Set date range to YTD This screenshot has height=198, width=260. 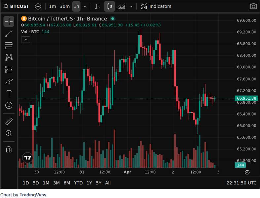(78, 183)
